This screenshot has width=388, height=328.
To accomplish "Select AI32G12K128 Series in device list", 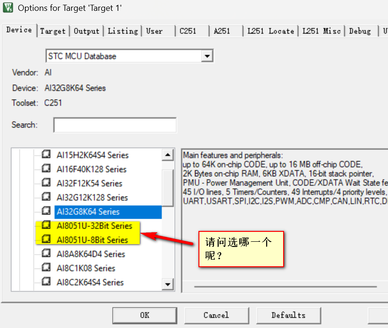I will pos(92,197).
